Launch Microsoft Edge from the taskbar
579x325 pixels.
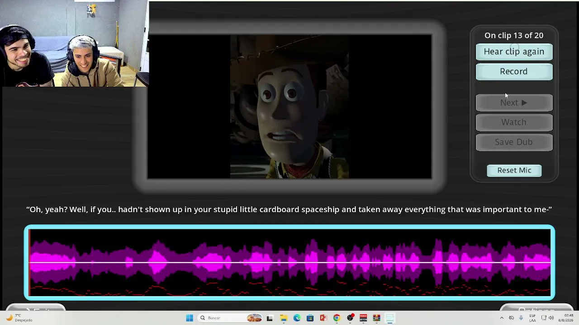[297, 318]
